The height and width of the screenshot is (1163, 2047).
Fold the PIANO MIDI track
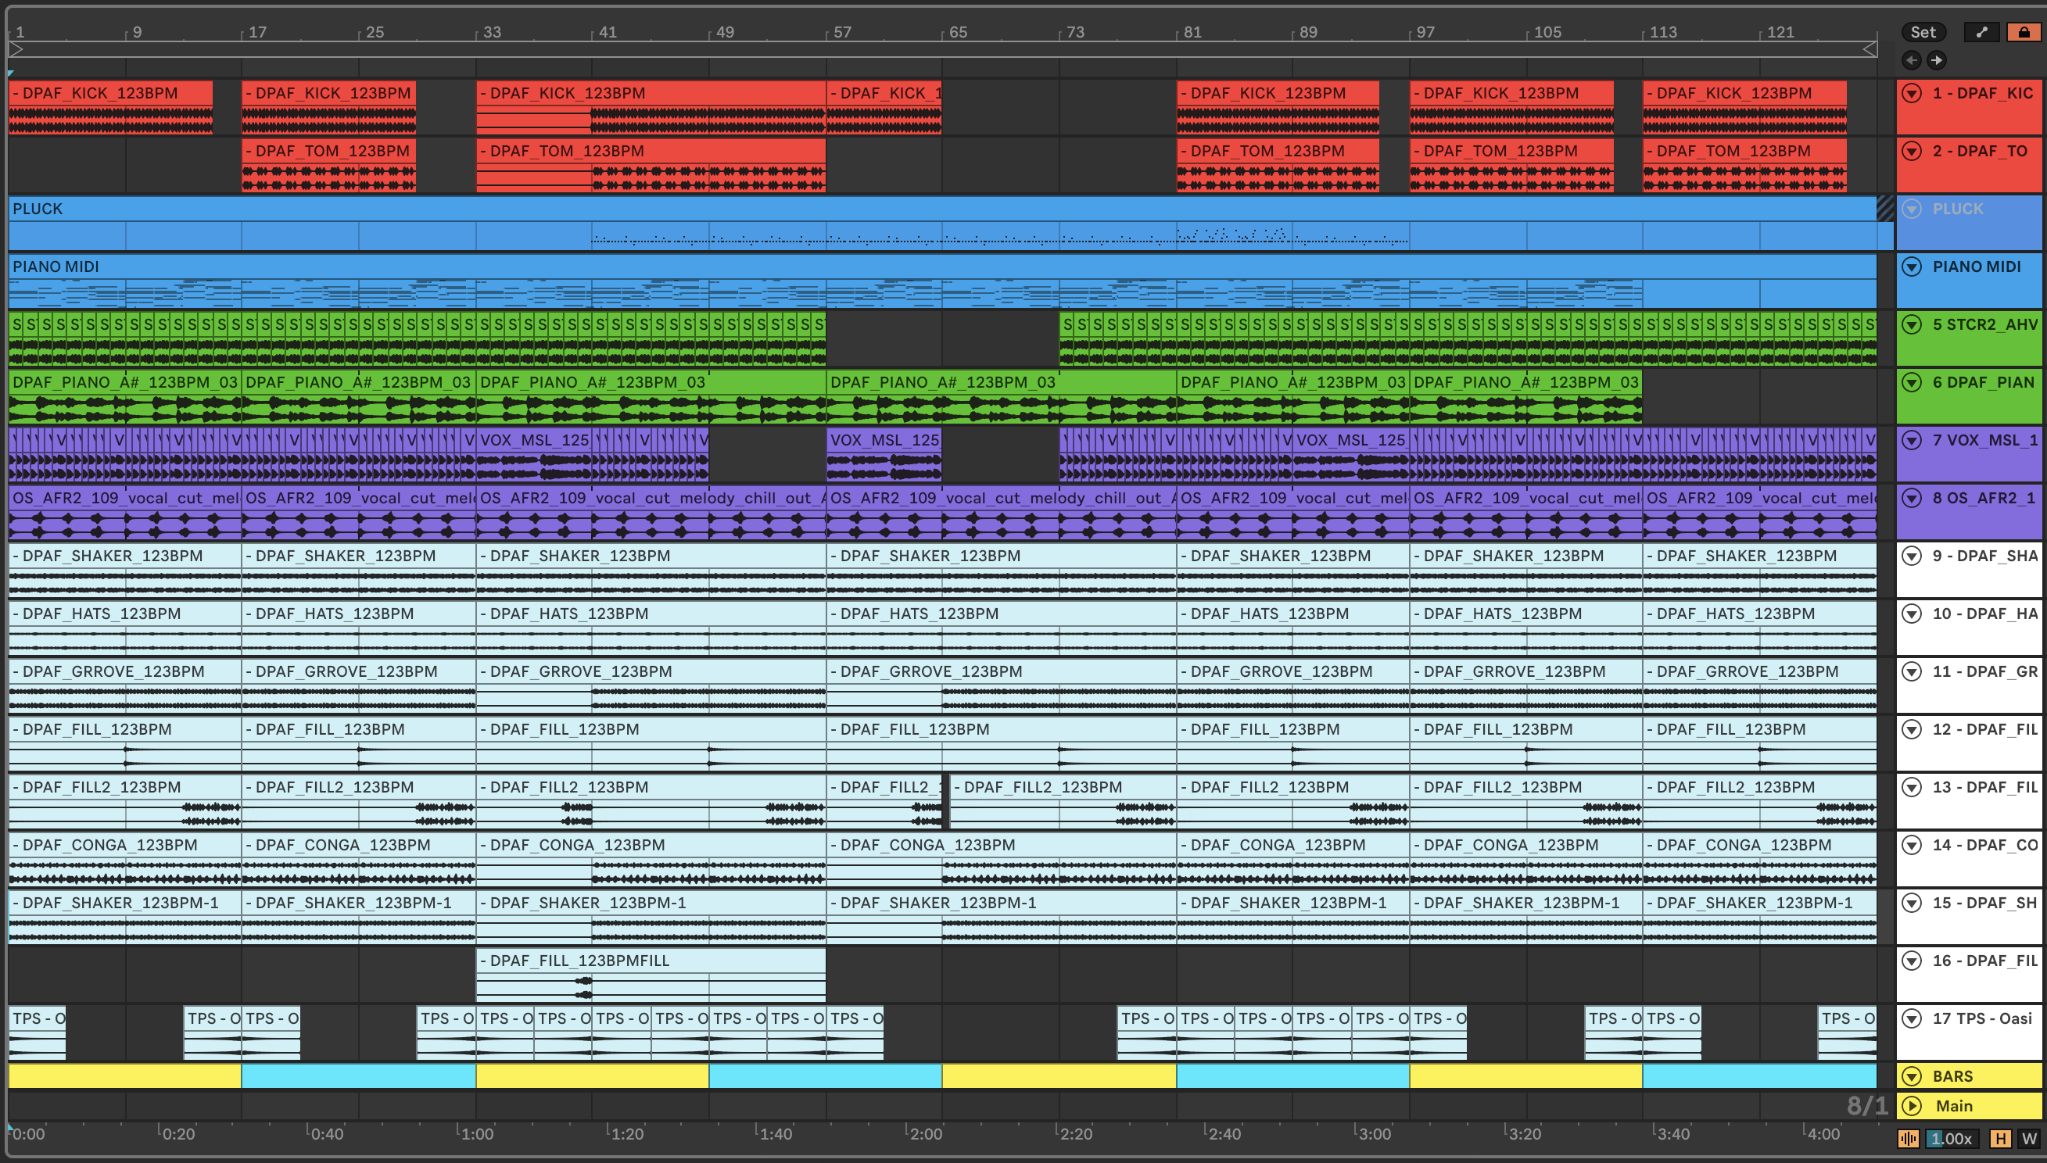(1912, 267)
